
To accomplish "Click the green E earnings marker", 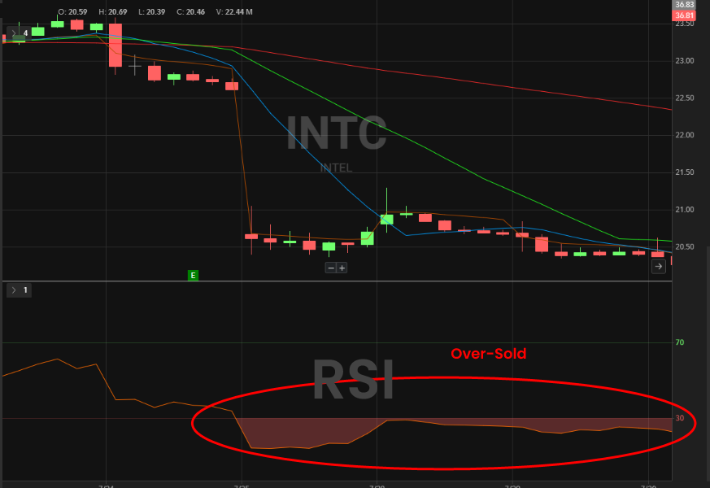I will [x=193, y=276].
